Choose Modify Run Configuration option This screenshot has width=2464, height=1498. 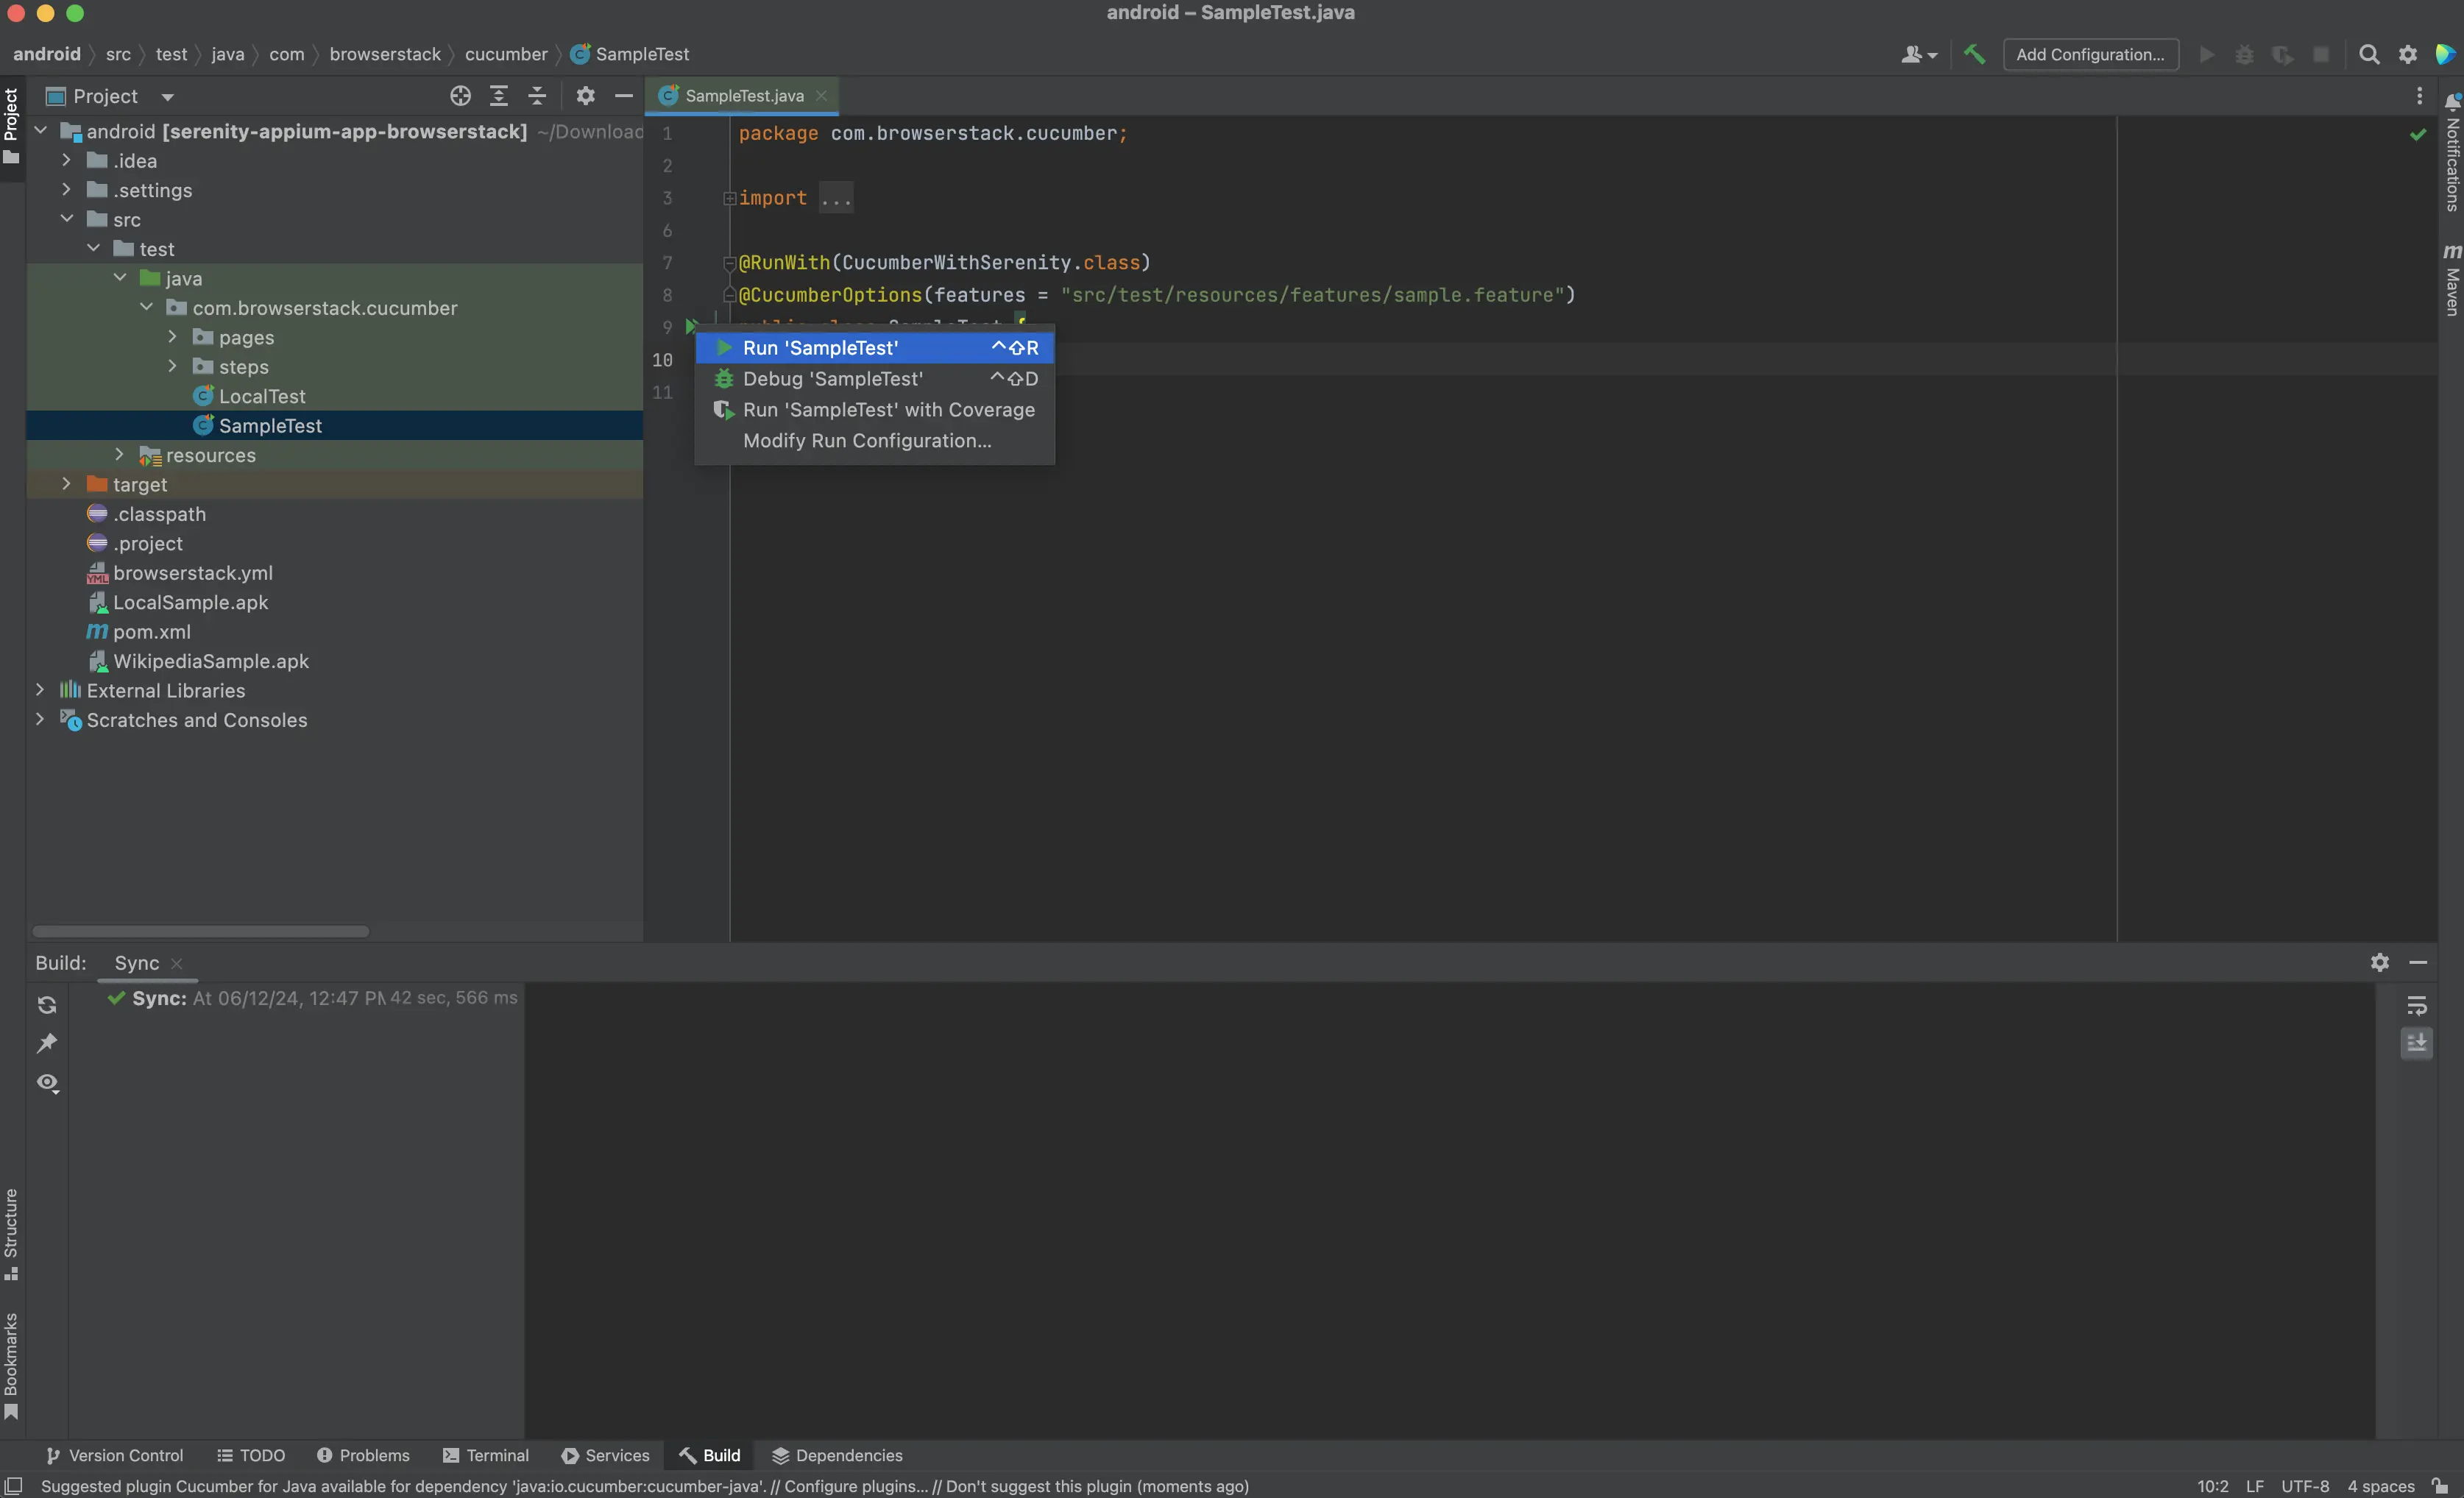click(866, 441)
